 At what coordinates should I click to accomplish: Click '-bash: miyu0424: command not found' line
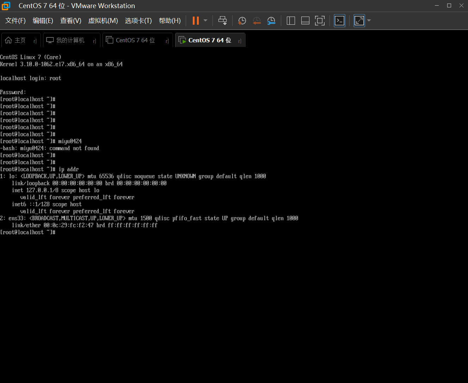click(x=50, y=148)
